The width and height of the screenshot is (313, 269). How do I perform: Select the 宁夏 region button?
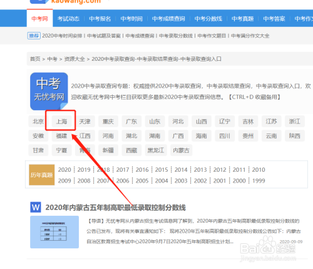[61, 150]
